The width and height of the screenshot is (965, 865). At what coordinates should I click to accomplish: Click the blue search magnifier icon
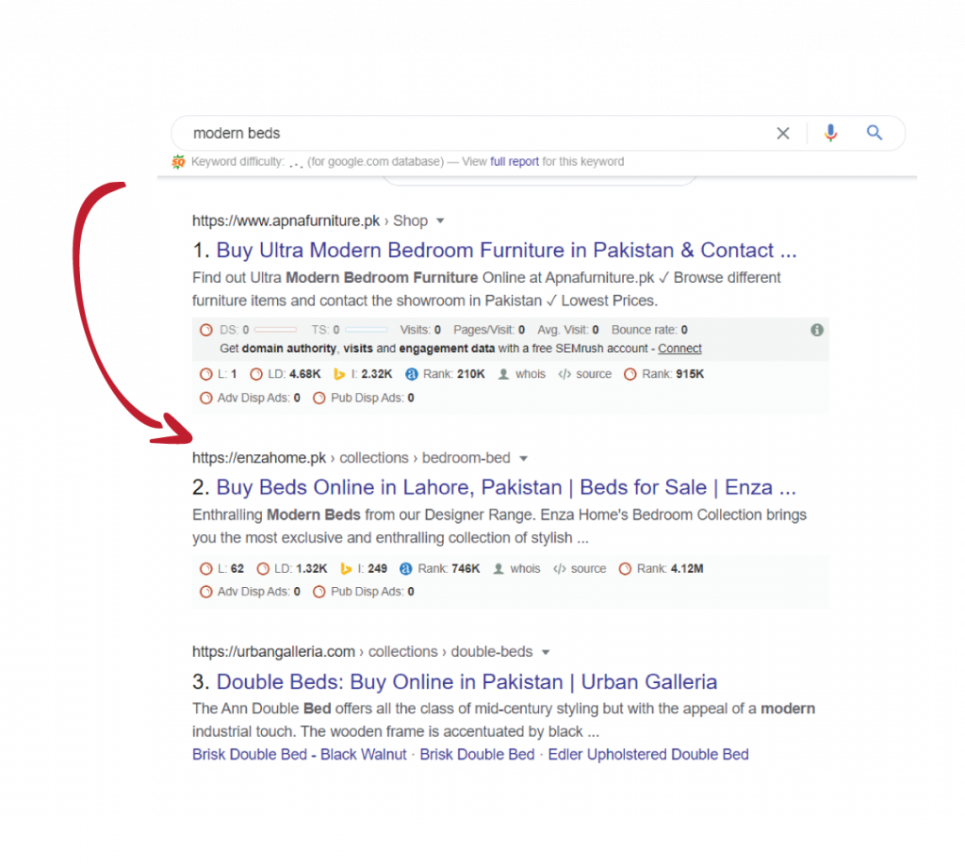[875, 132]
